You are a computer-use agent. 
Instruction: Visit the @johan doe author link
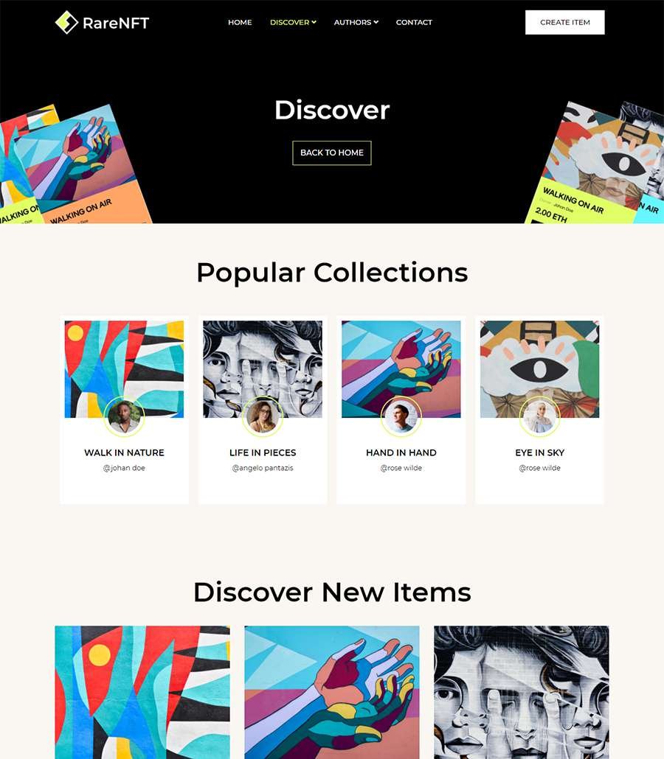click(x=124, y=468)
